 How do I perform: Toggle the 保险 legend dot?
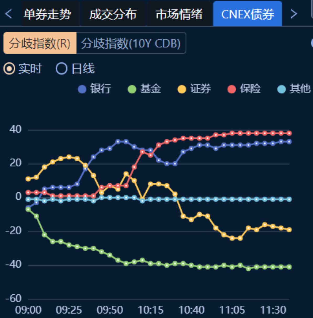232,89
